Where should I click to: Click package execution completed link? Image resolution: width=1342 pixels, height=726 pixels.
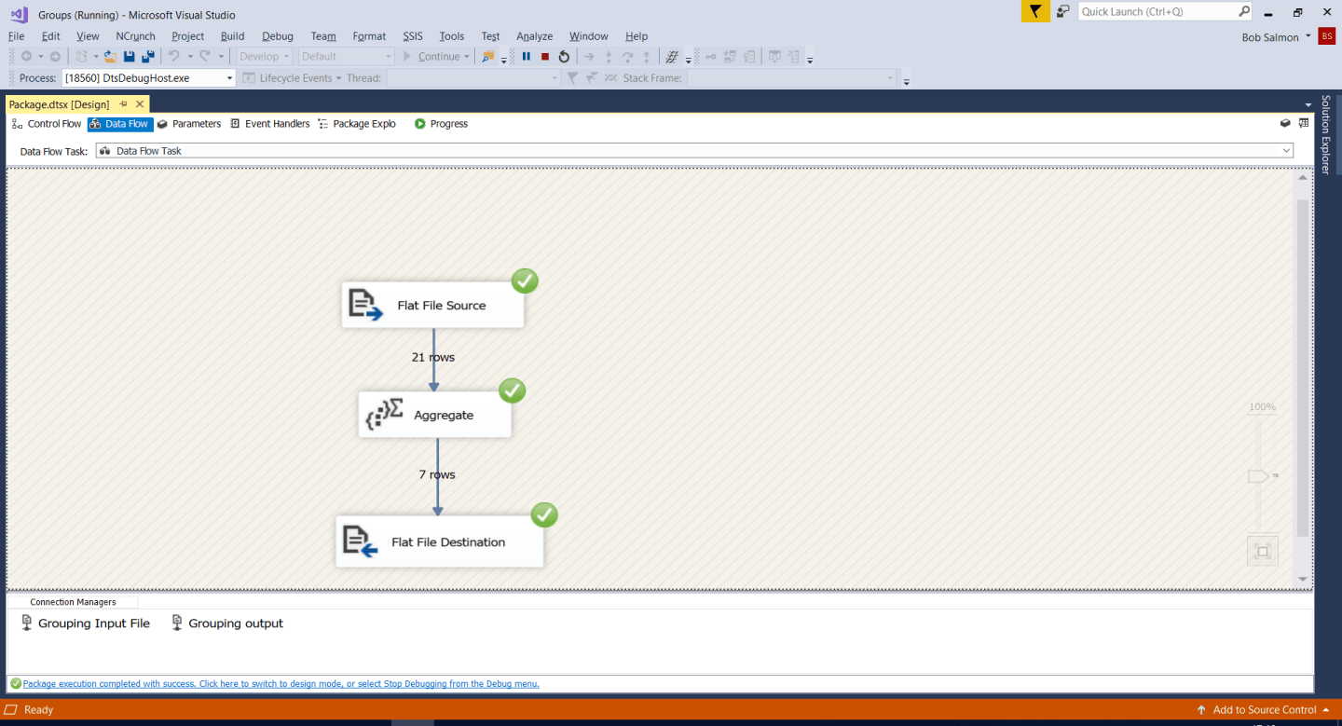click(x=281, y=684)
